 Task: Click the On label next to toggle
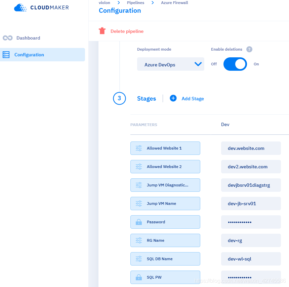click(256, 64)
